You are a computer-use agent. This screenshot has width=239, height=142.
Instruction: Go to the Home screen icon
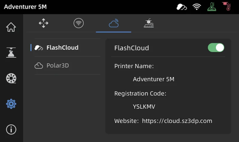tap(11, 27)
